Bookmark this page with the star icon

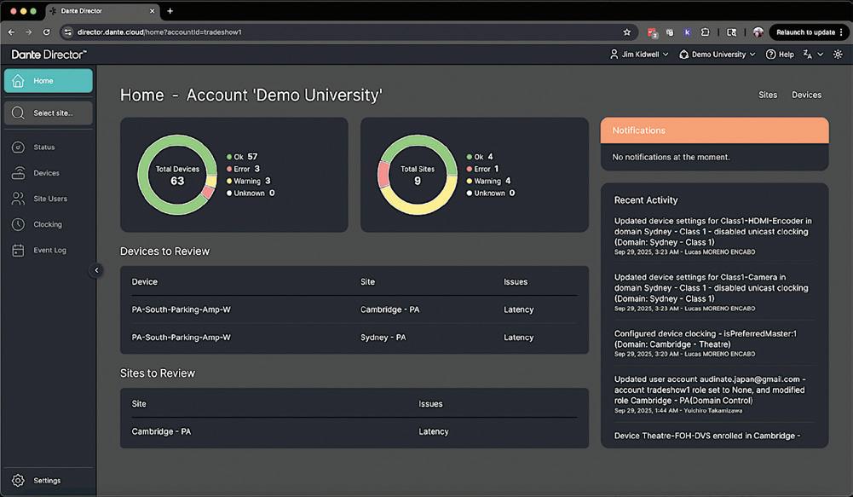tap(626, 32)
